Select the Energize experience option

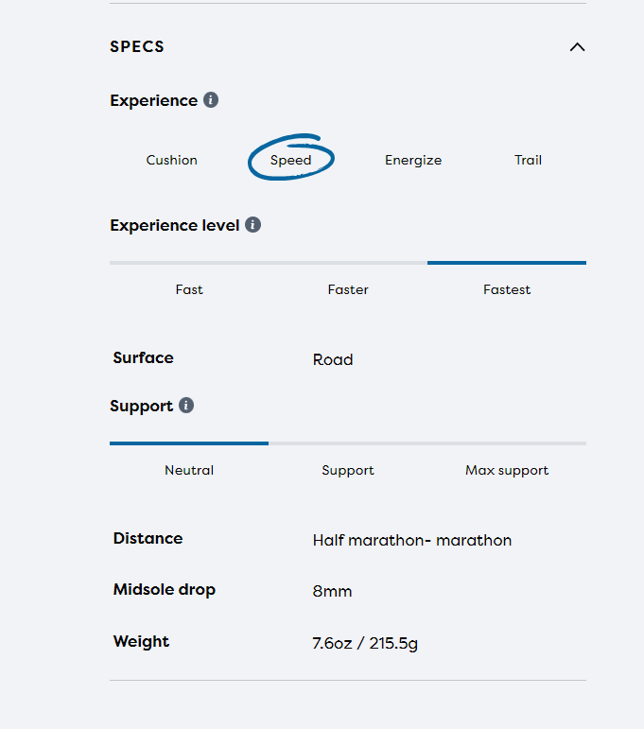click(x=413, y=160)
